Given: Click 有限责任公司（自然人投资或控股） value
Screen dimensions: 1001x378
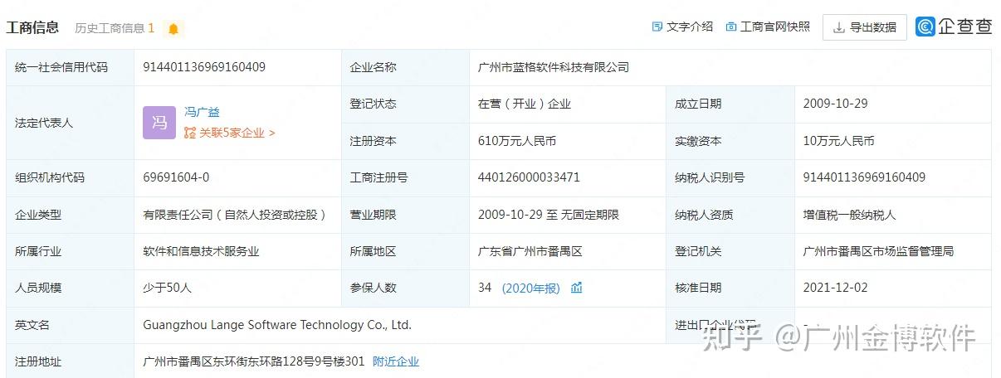Looking at the screenshot, I should 234,215.
